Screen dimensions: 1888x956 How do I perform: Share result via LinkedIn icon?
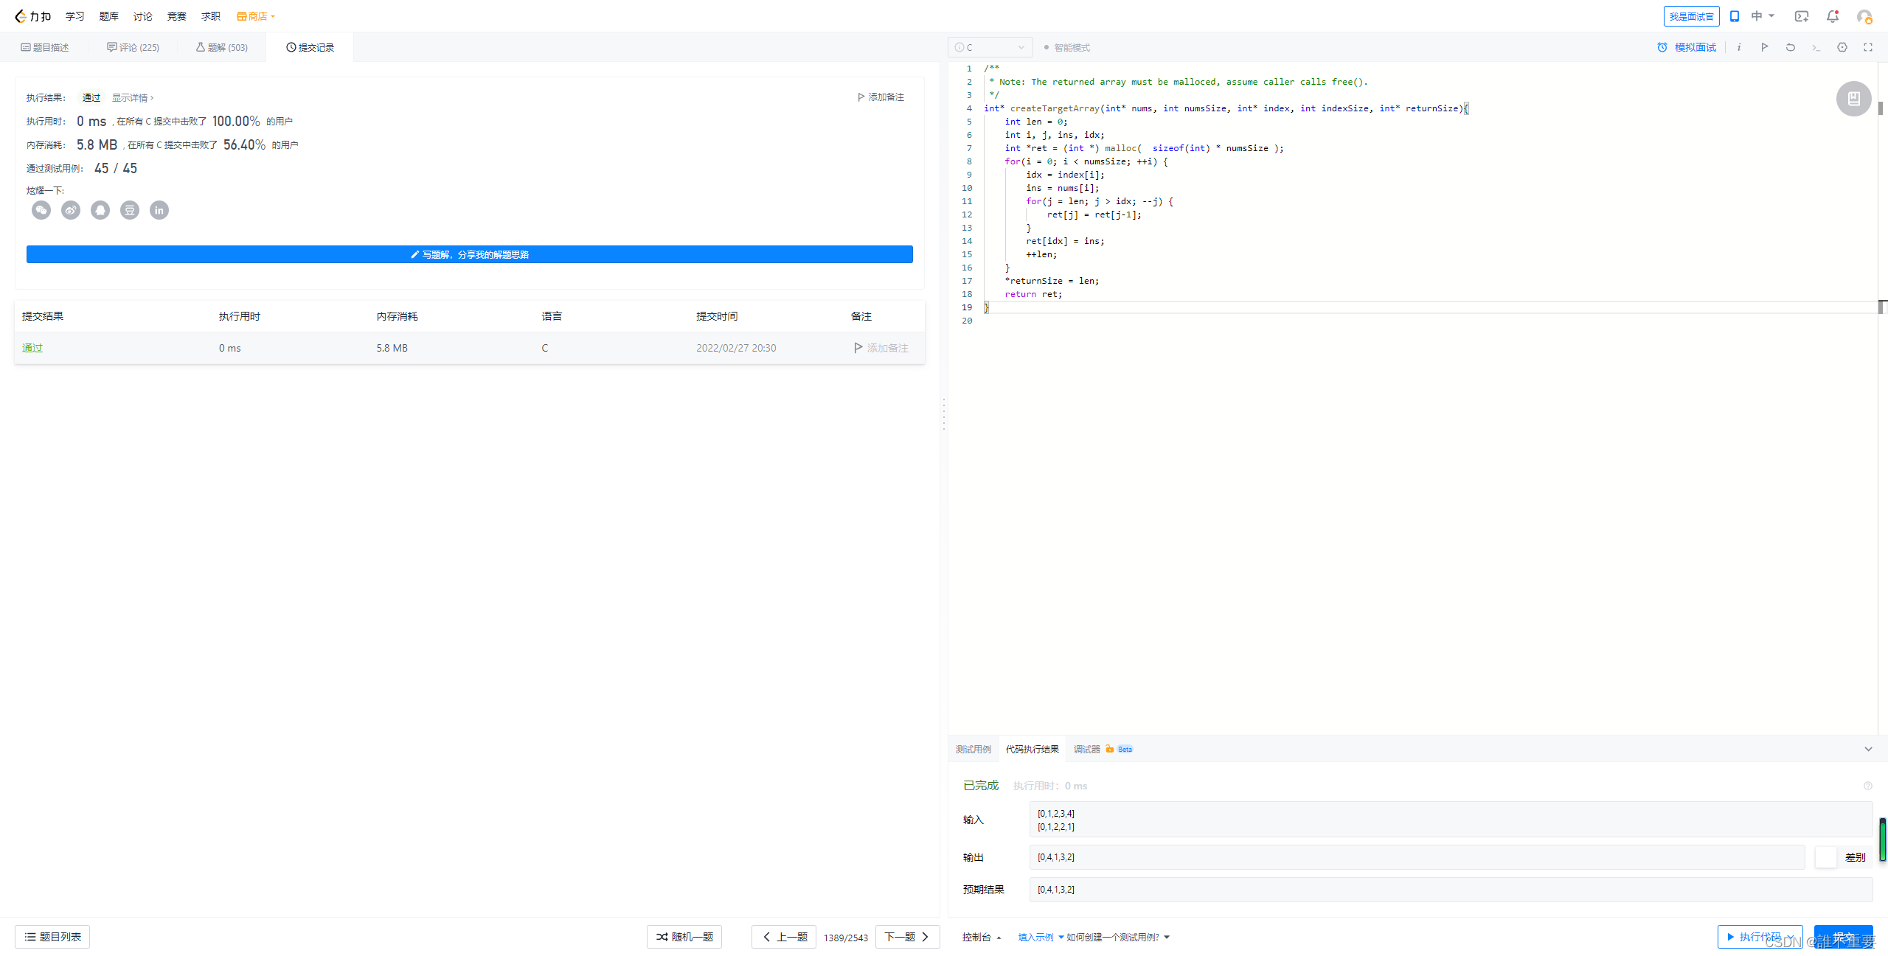[159, 211]
